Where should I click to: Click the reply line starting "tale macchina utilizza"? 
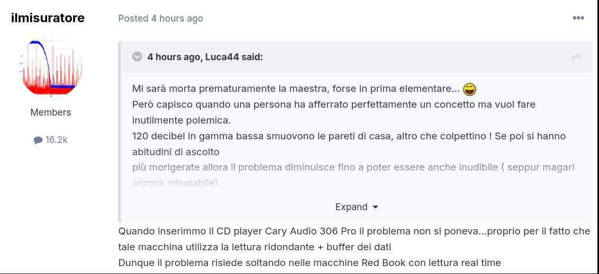click(255, 247)
